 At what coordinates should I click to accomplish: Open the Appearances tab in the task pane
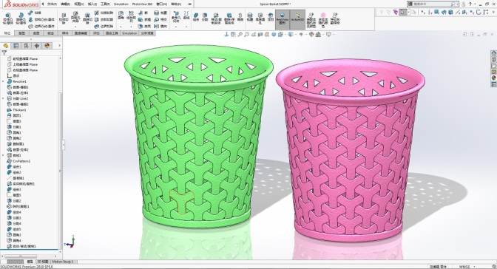tap(493, 78)
